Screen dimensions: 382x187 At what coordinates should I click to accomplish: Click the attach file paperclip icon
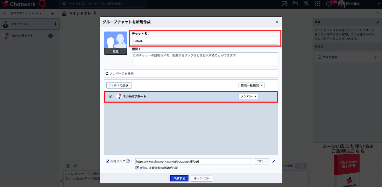click(x=75, y=166)
